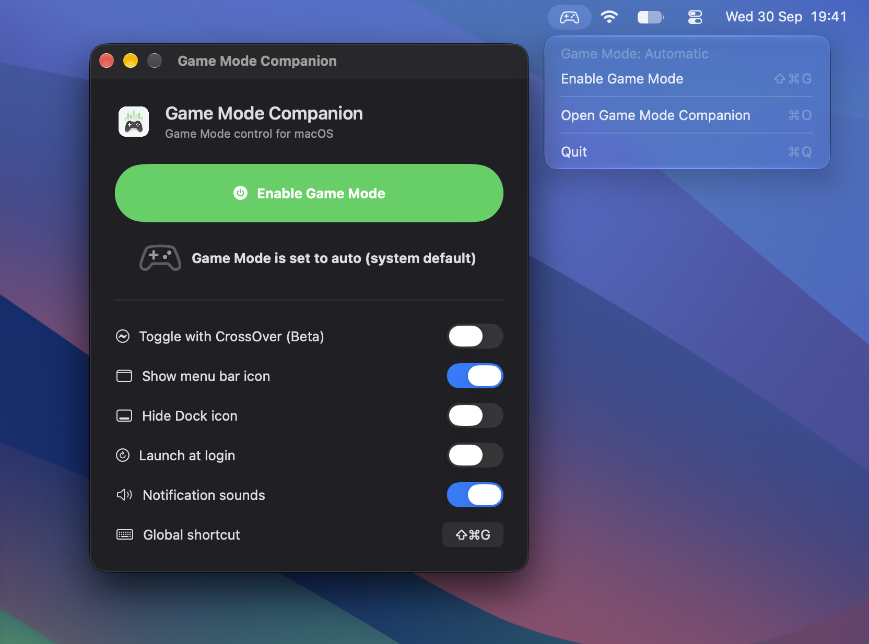Turn off Show menu bar icon switch
Image resolution: width=869 pixels, height=644 pixels.
475,376
